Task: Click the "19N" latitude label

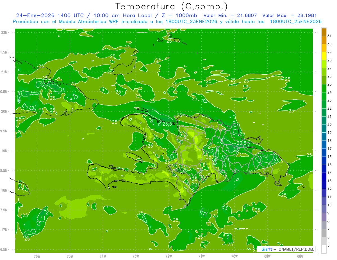Action: click(x=4, y=151)
